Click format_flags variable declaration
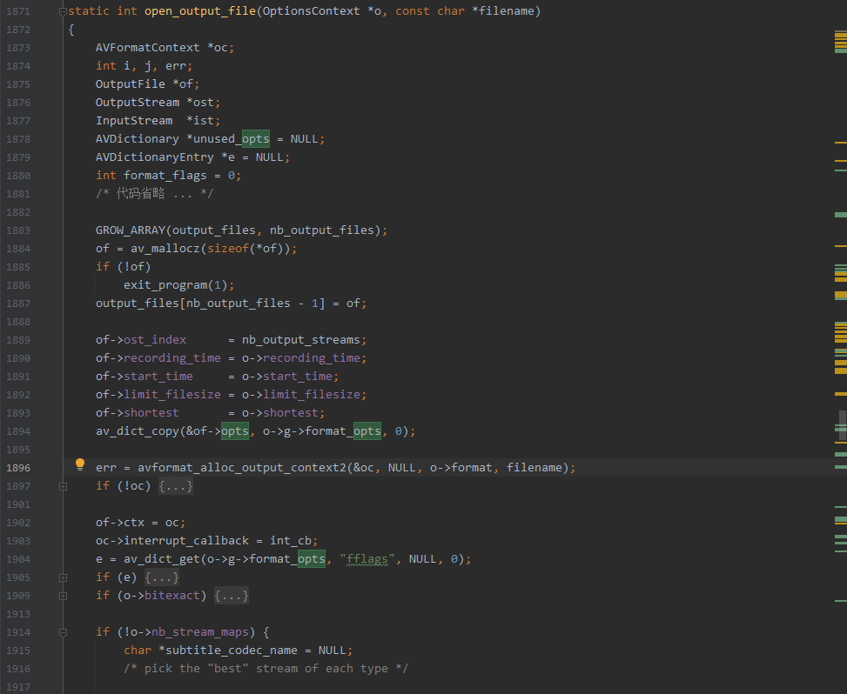 click(x=165, y=176)
